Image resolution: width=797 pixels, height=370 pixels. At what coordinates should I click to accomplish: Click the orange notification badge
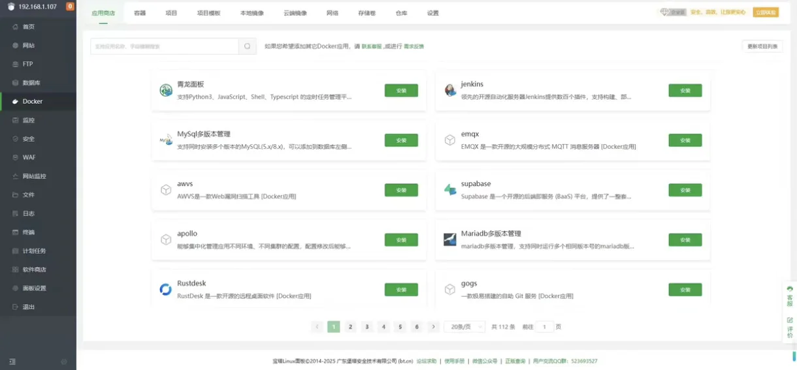coord(70,7)
